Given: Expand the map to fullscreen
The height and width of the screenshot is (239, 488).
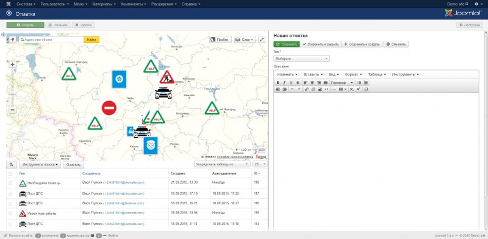Looking at the screenshot, I should [x=262, y=40].
